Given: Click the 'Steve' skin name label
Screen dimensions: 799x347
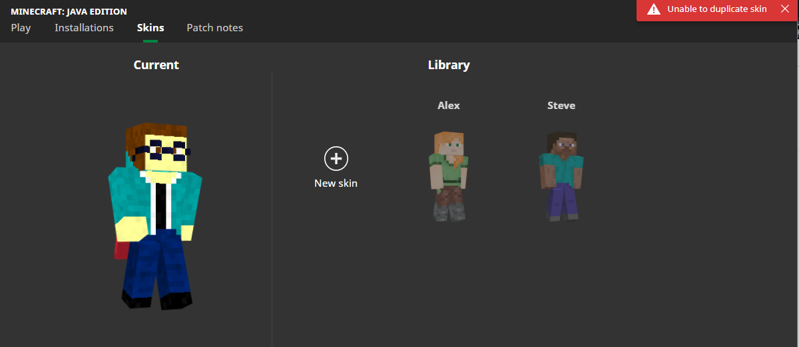Looking at the screenshot, I should pos(561,105).
